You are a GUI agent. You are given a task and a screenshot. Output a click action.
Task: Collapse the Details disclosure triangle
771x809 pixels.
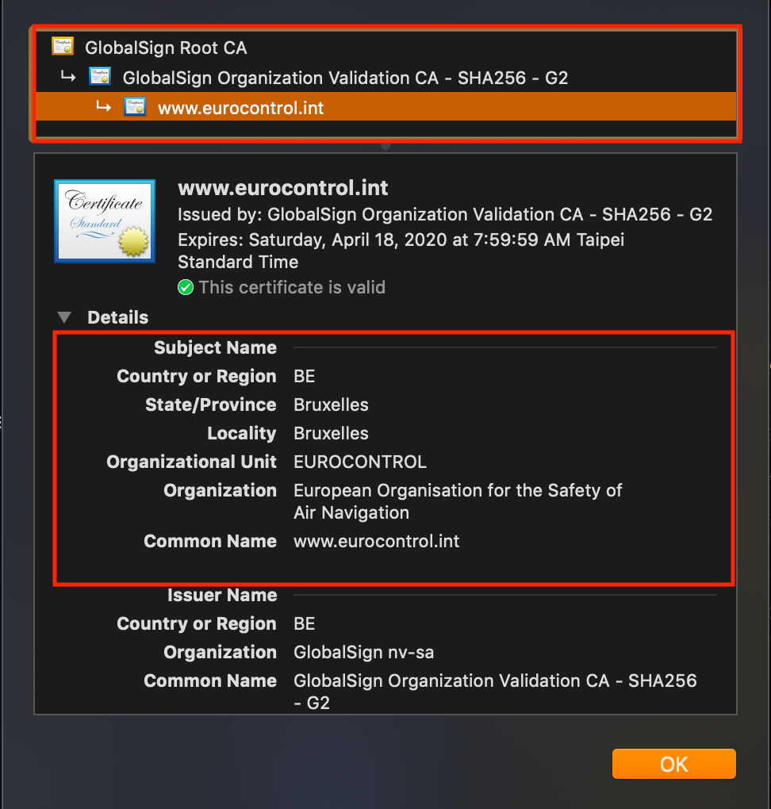click(x=64, y=317)
